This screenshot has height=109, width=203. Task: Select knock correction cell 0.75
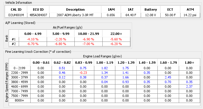pyautogui.click(x=83, y=68)
